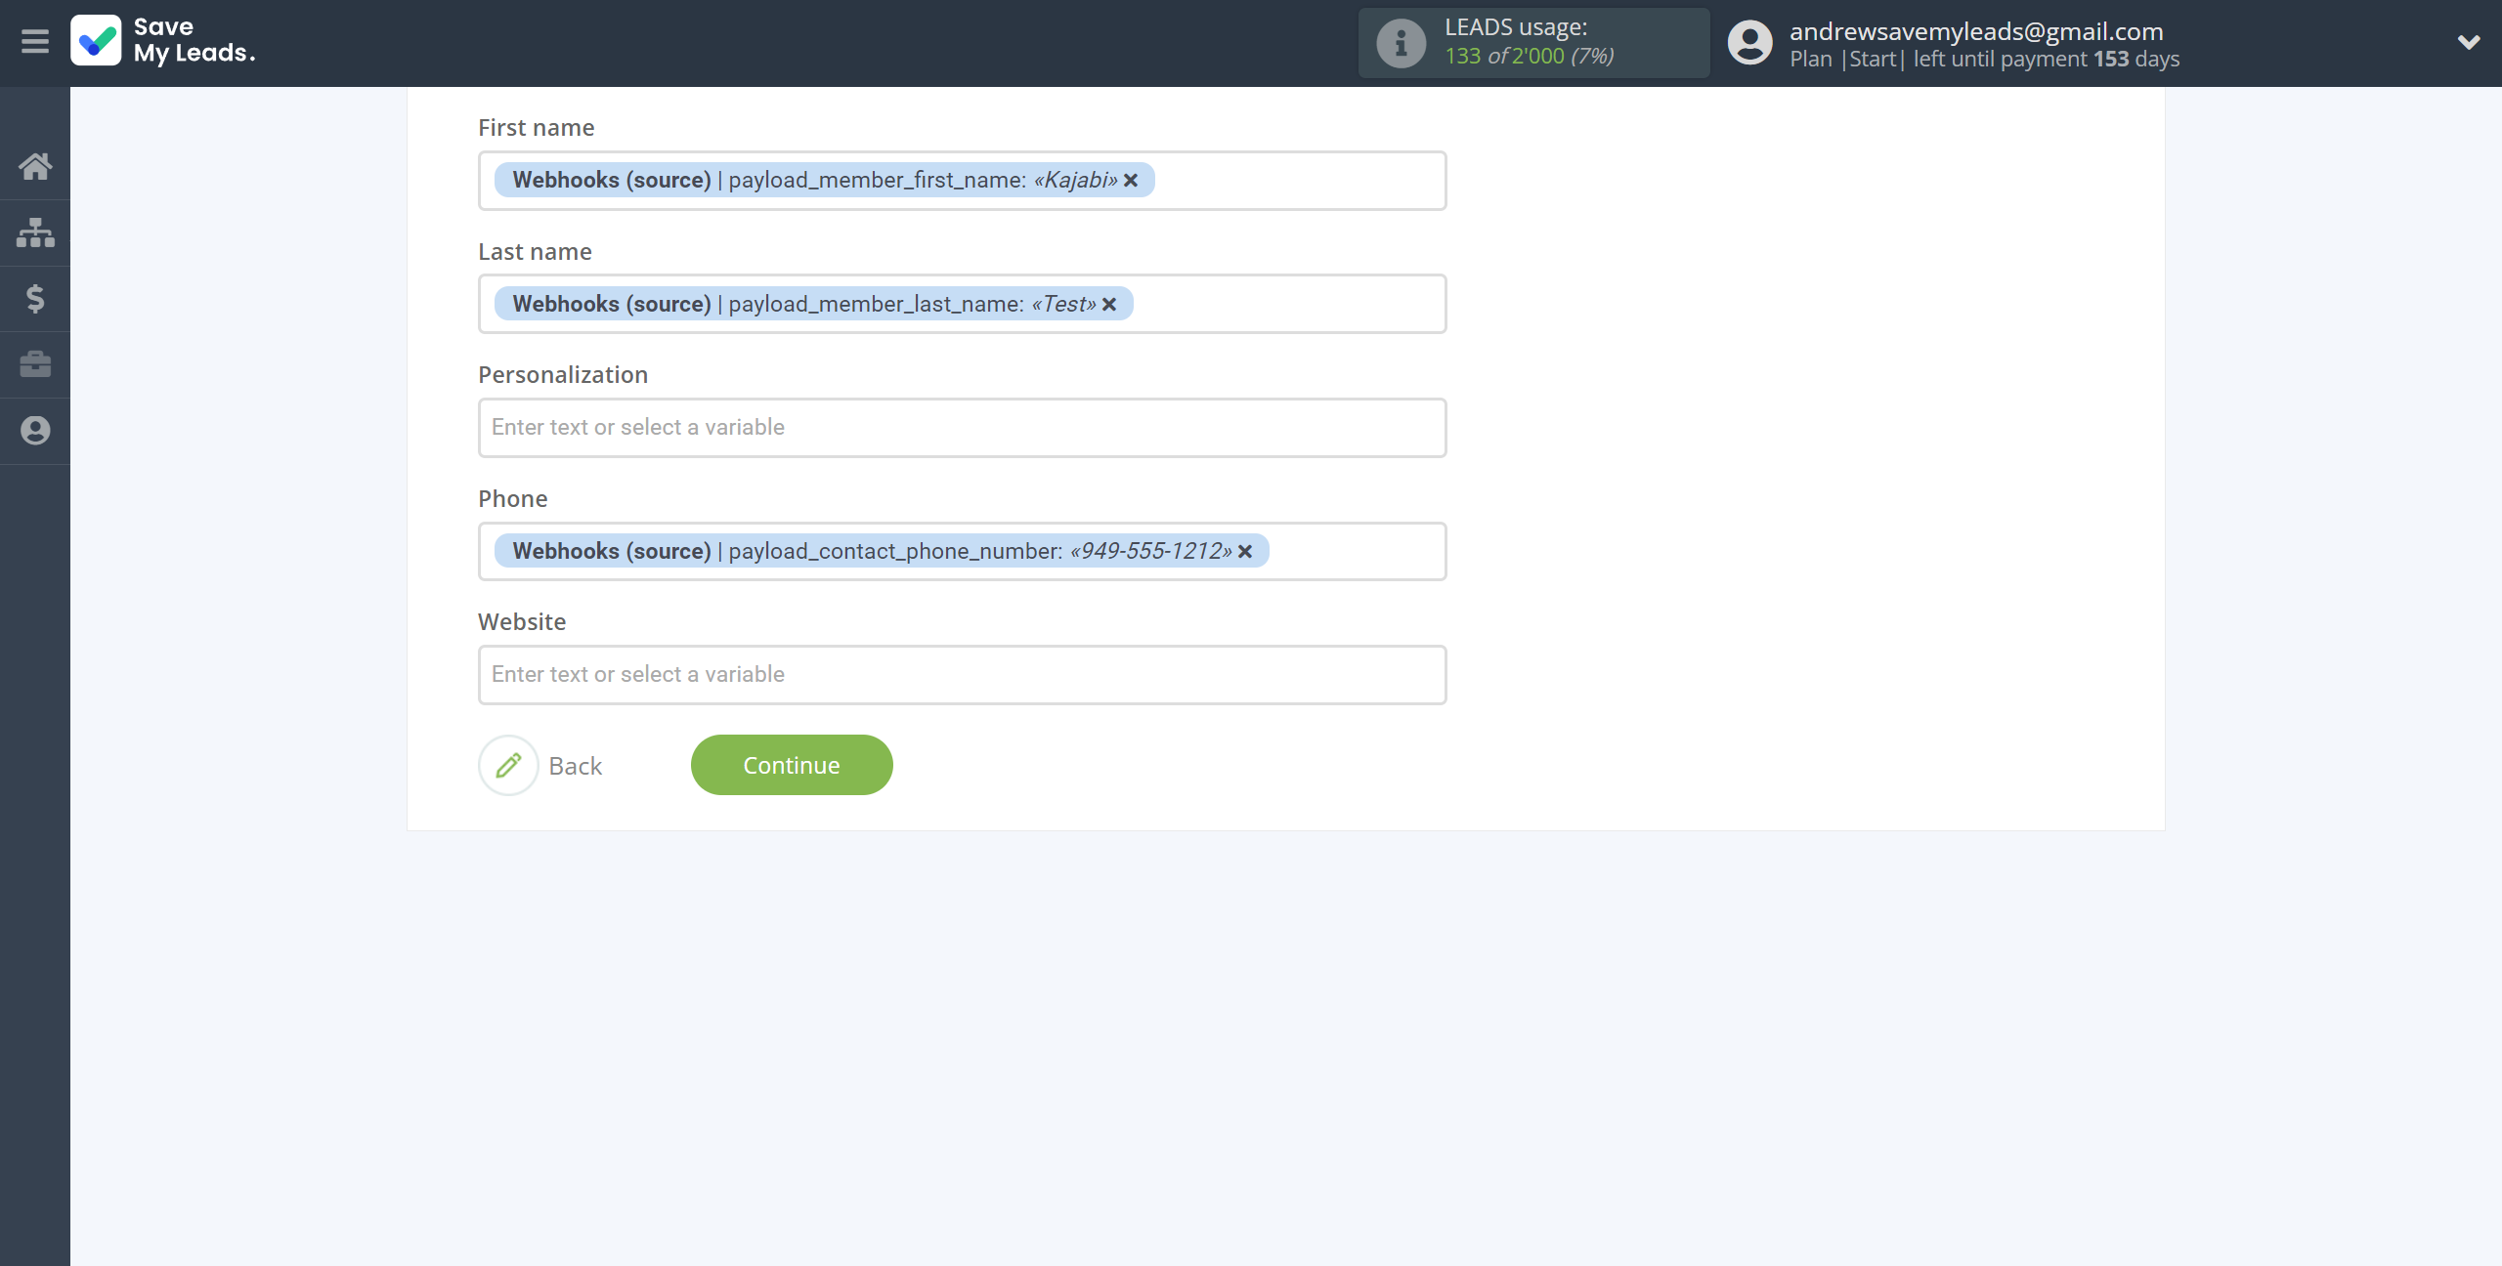Click the Save My Leads logo
This screenshot has height=1266, width=2502.
[163, 41]
